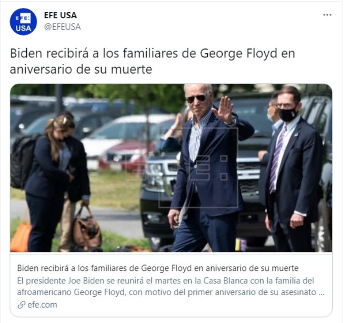347x323 pixels.
Task: Click the orange bag in the photo
Action: 20,234
